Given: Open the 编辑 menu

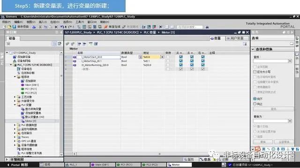Looking at the screenshot, I should (18, 22).
